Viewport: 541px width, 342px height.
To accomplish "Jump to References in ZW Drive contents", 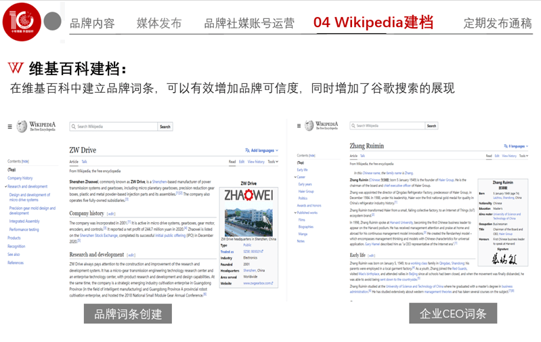I will [x=16, y=263].
